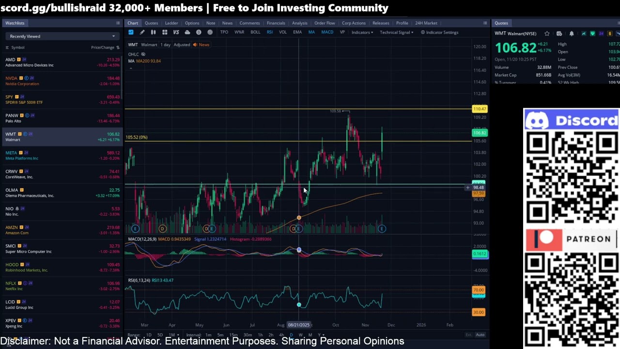Click the orange News speaker label

pyautogui.click(x=201, y=45)
